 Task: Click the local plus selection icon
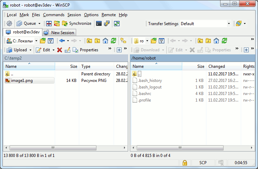pyautogui.click(x=119, y=50)
